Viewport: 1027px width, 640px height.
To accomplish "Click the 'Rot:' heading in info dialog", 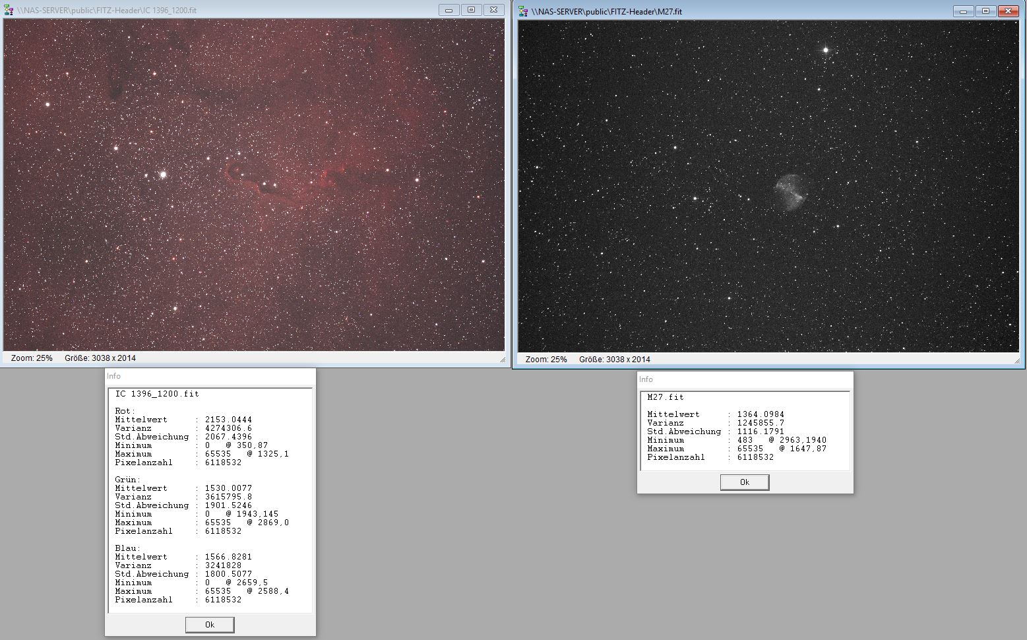I will pos(125,411).
